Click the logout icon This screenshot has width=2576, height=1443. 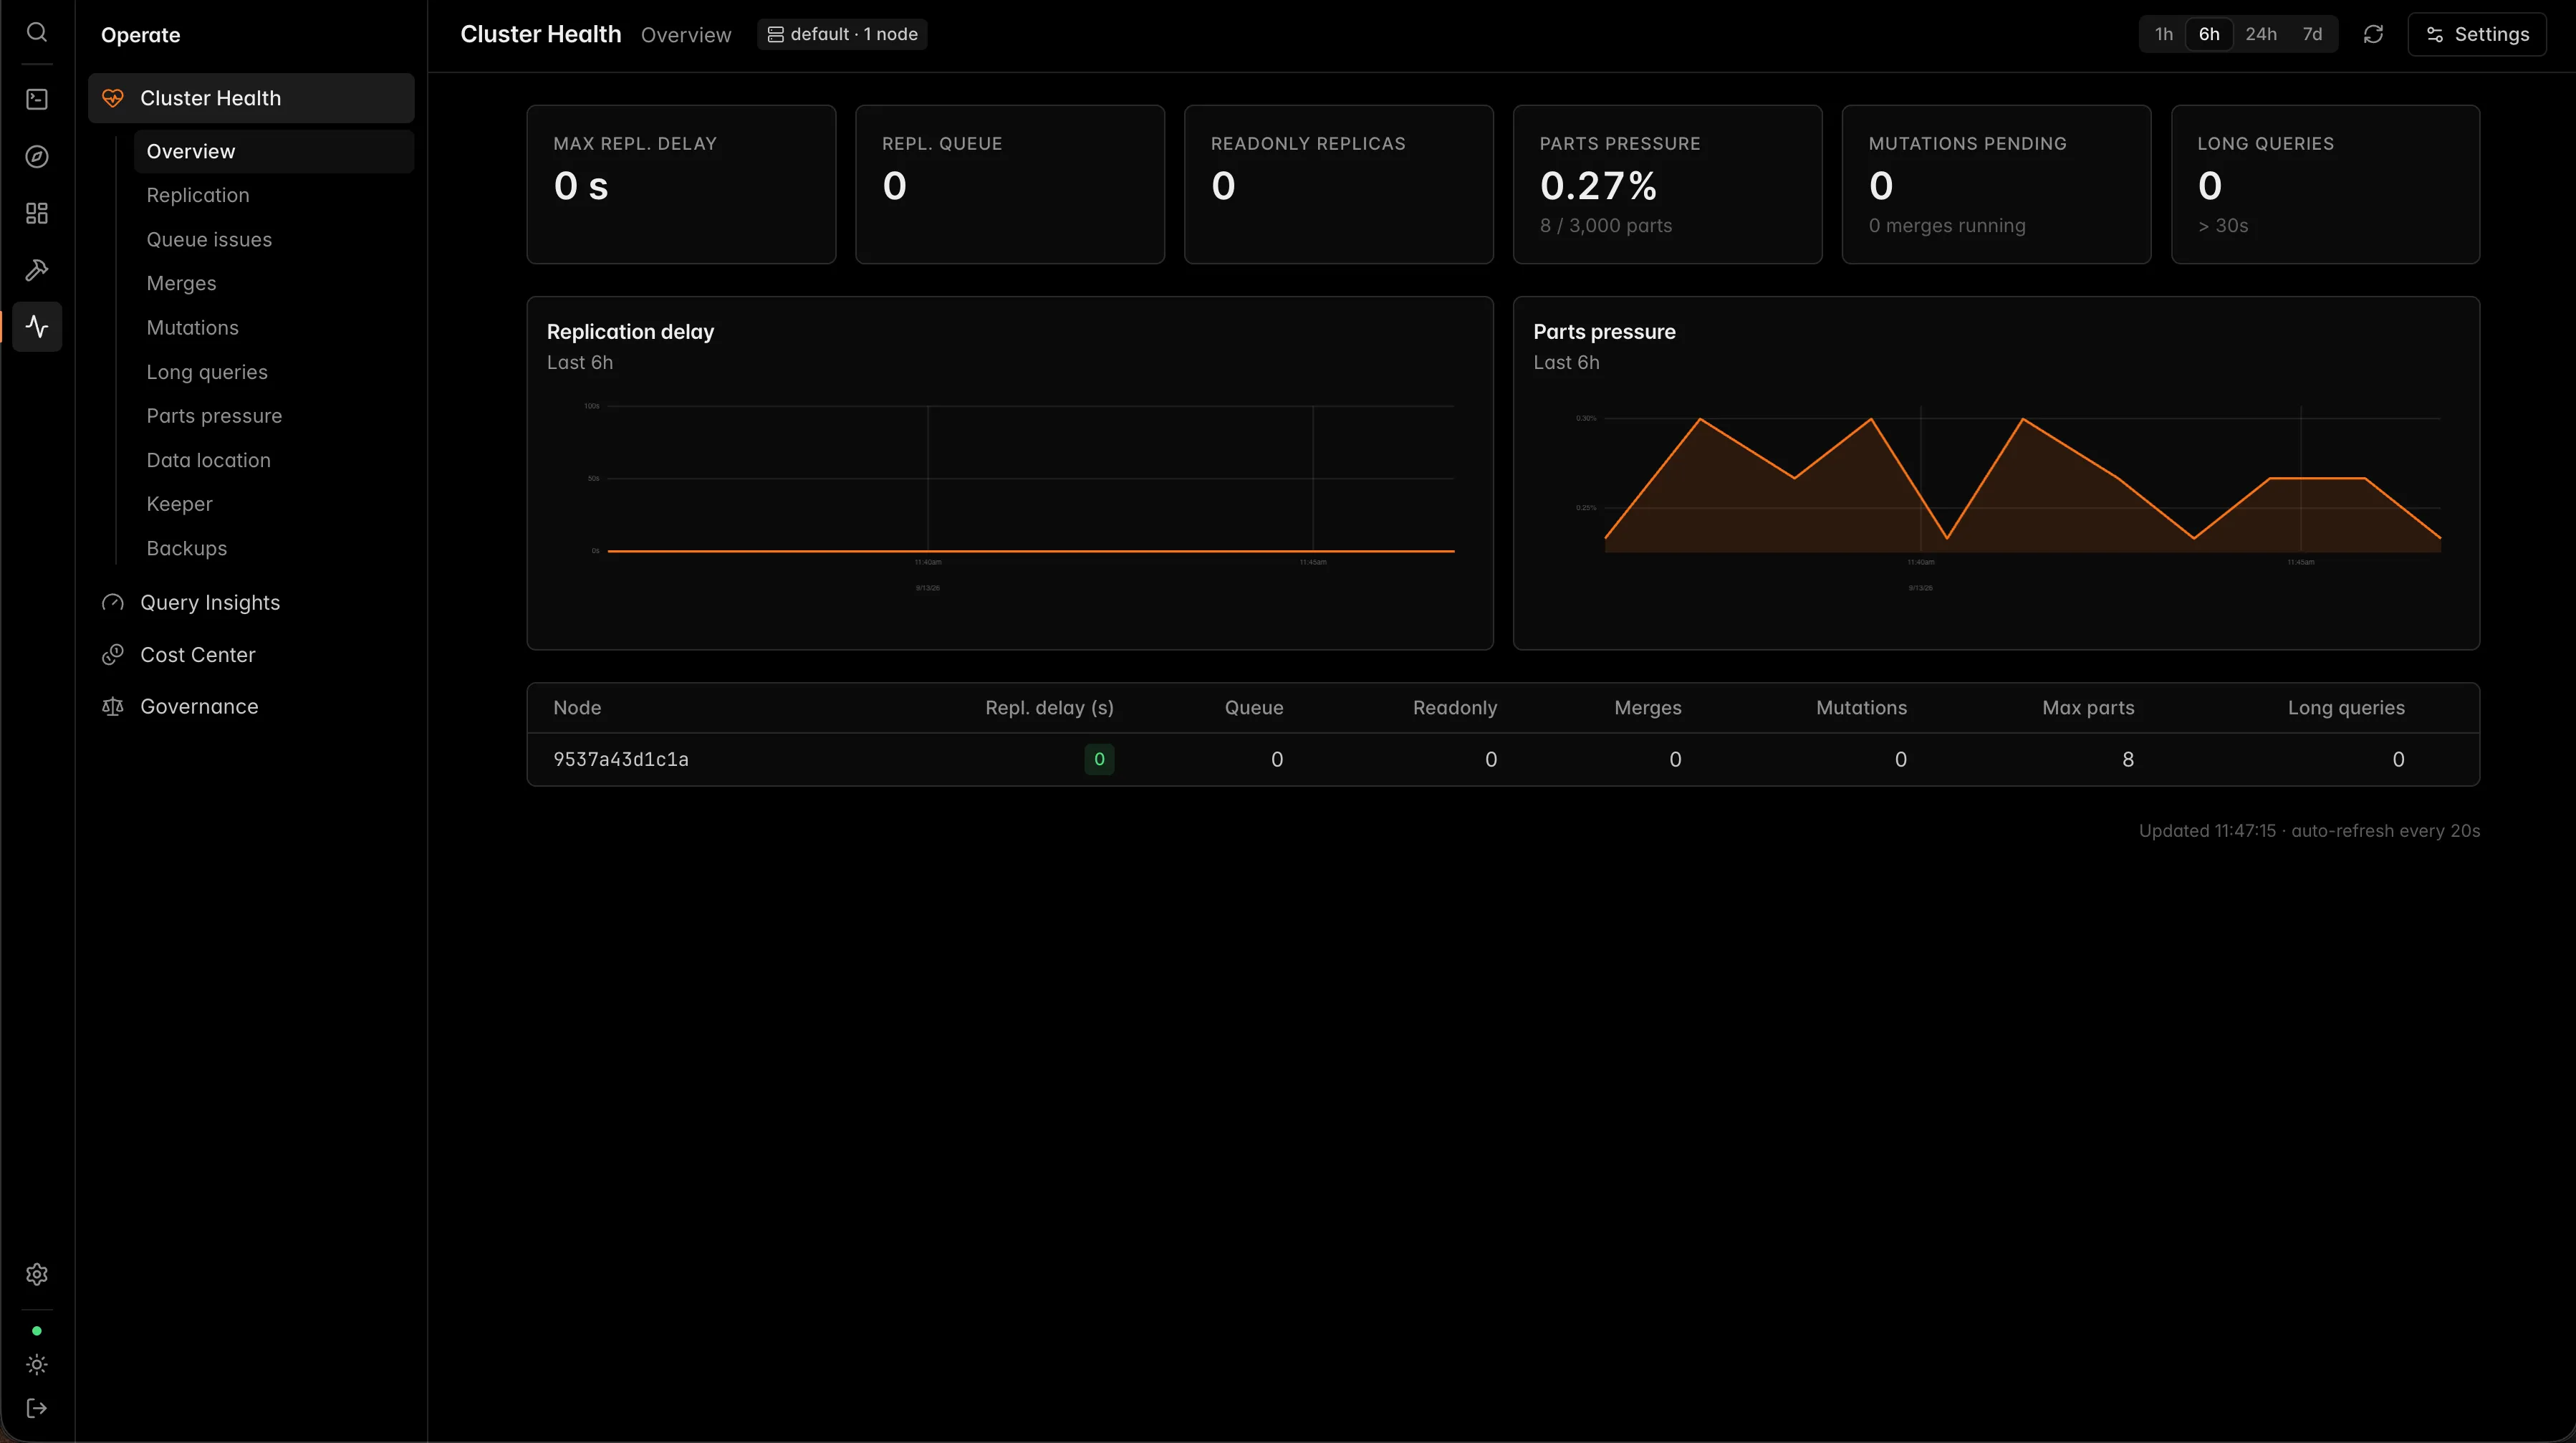coord(37,1408)
